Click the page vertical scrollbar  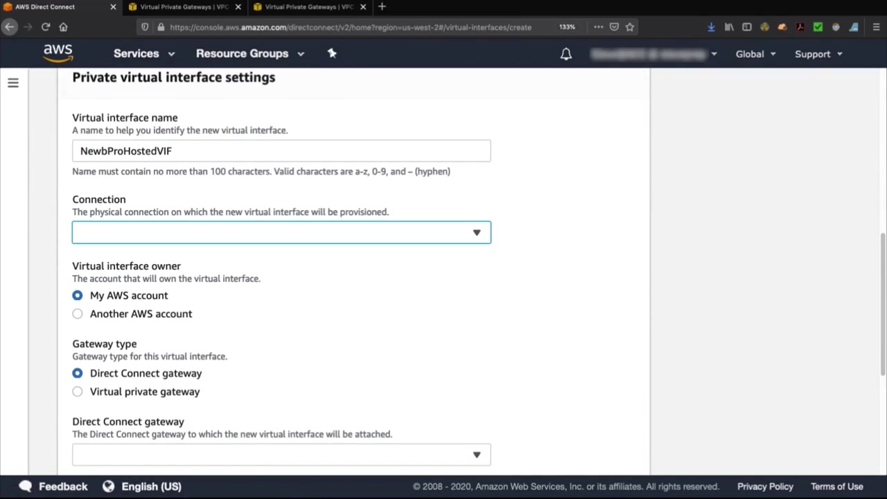tap(882, 305)
